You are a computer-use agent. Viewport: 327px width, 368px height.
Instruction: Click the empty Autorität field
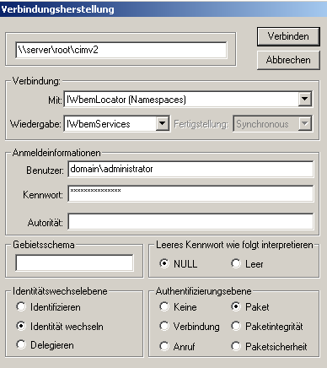[x=190, y=221]
